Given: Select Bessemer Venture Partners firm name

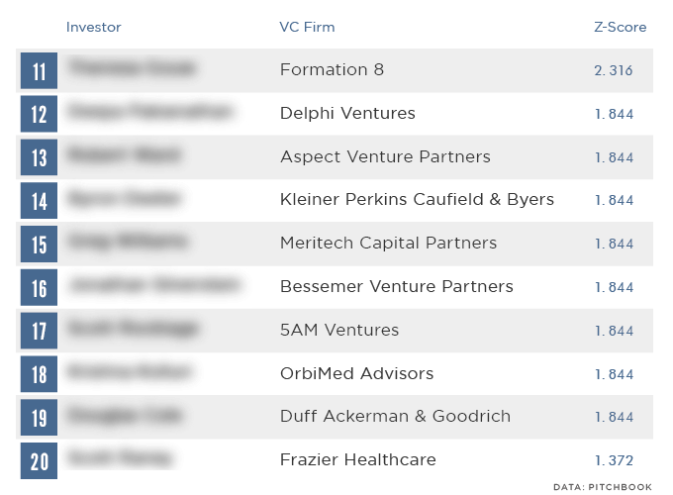Looking at the screenshot, I should tap(397, 286).
